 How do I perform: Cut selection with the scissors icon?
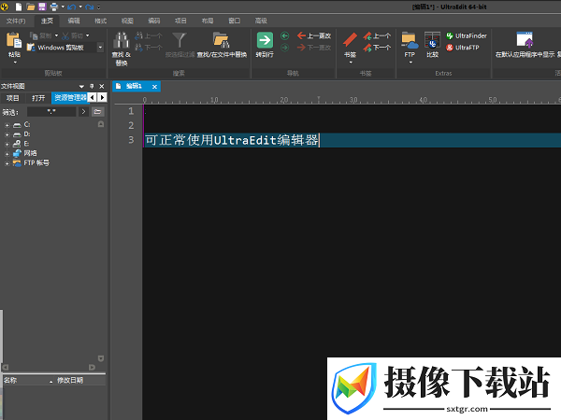(75, 35)
